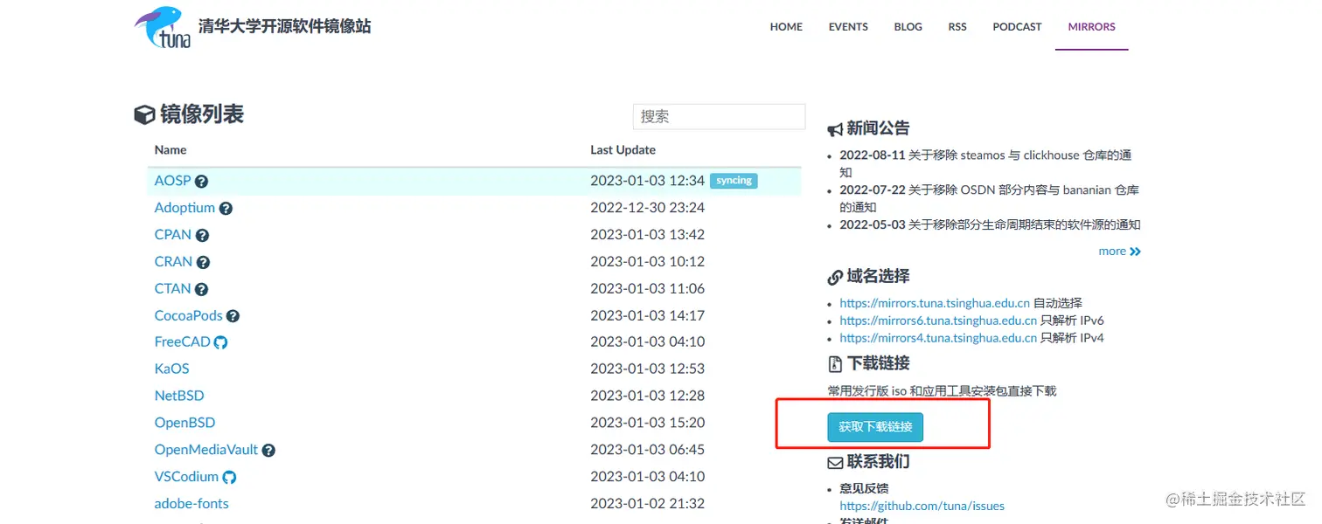Open the 2022-05-03 end-of-life notice
1322x524 pixels.
tap(990, 224)
